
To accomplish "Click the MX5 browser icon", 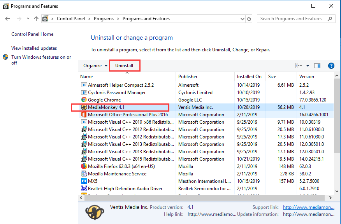I will (84, 181).
